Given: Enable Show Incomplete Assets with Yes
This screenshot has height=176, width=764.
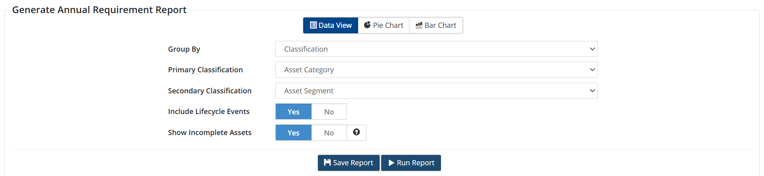Looking at the screenshot, I should (293, 133).
